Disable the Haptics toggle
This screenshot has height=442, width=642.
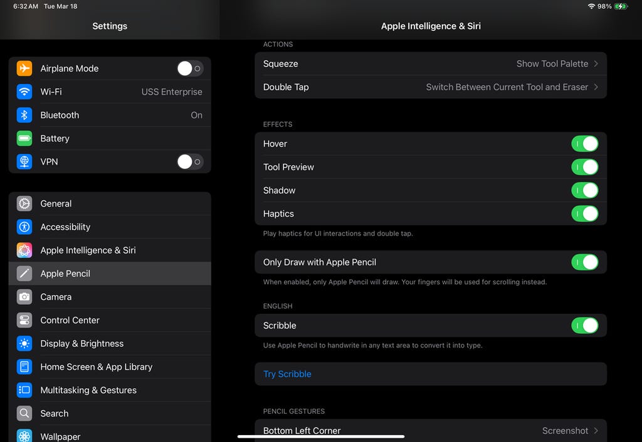coord(585,214)
